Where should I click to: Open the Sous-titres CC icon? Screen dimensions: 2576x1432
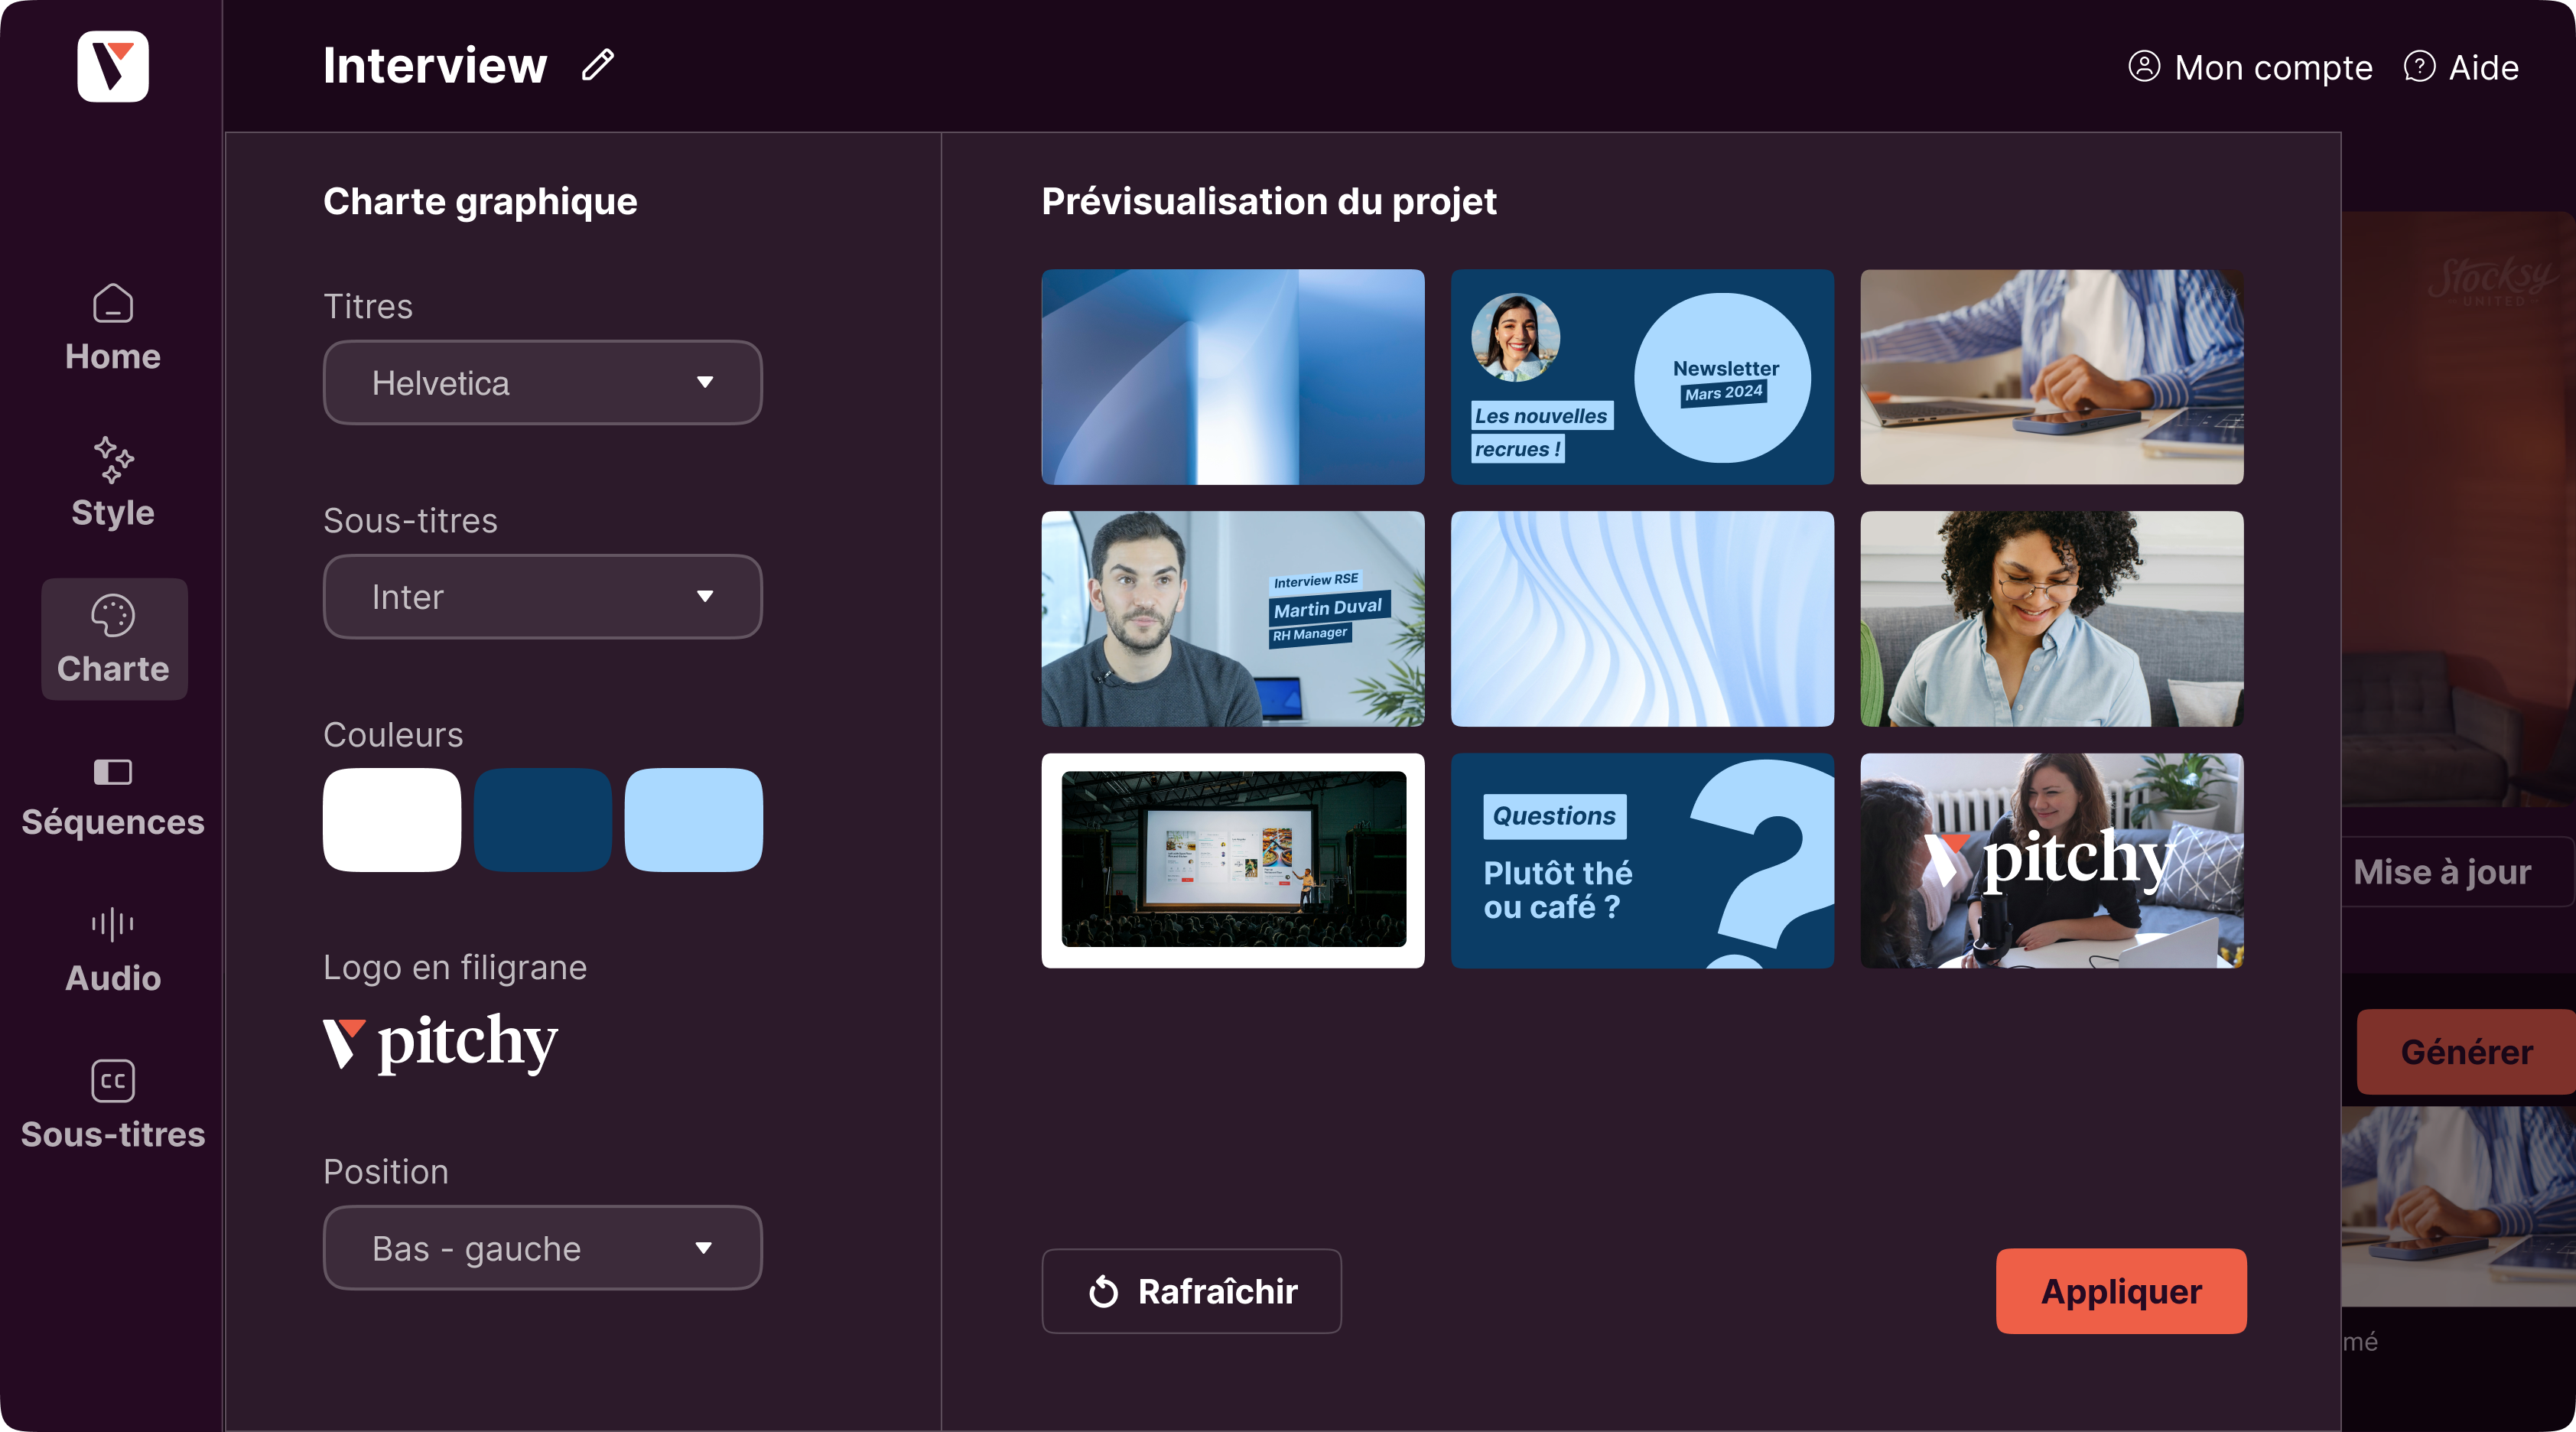click(x=113, y=1081)
